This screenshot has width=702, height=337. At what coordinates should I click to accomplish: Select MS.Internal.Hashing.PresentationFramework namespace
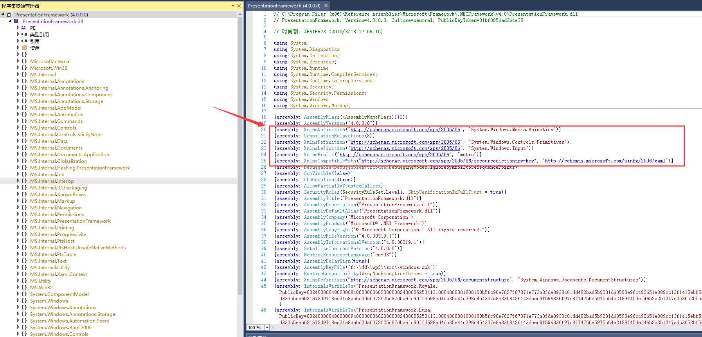[x=80, y=168]
